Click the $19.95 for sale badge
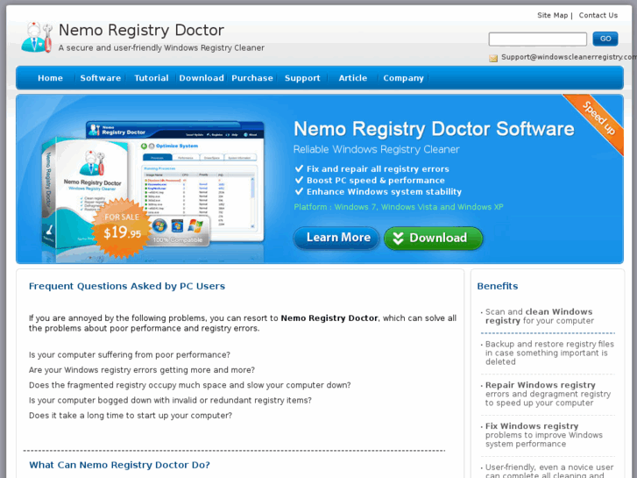Screen dimensions: 637x478 [122, 228]
